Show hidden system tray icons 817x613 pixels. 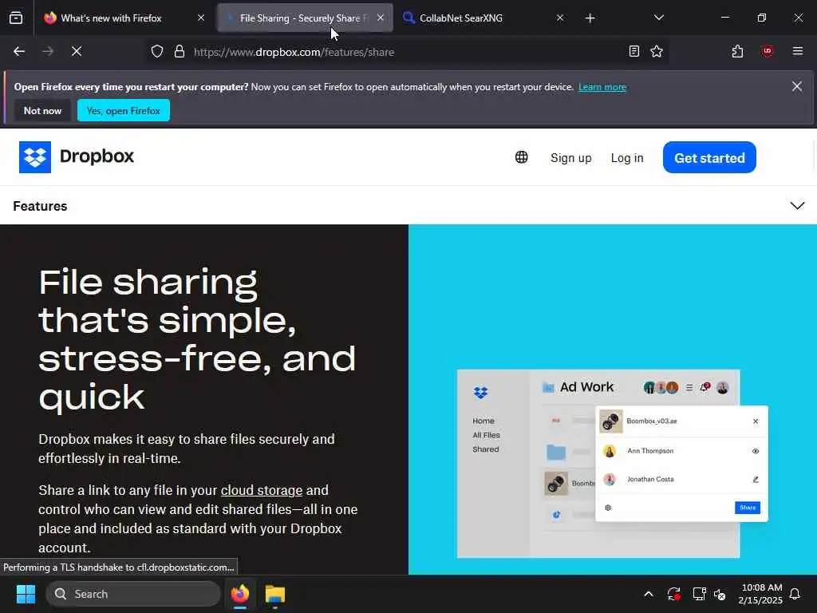pyautogui.click(x=648, y=594)
